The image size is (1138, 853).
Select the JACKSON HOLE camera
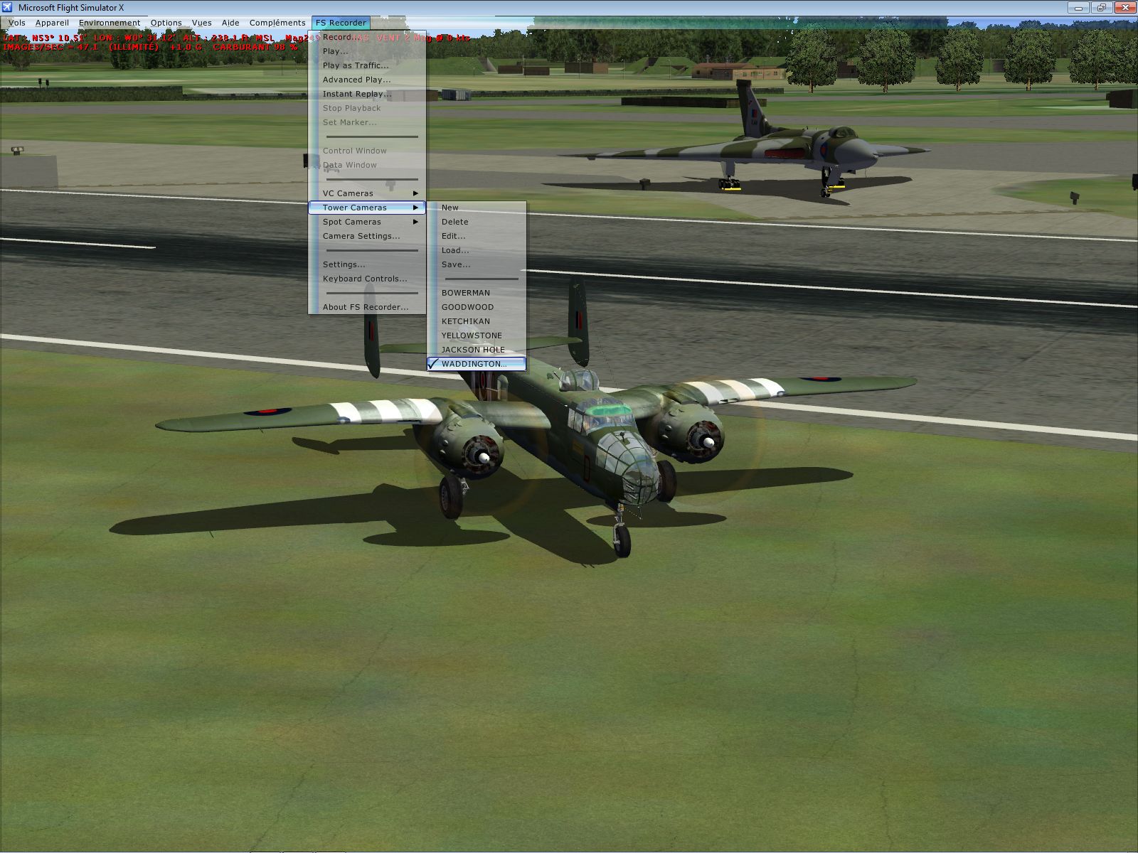point(472,350)
